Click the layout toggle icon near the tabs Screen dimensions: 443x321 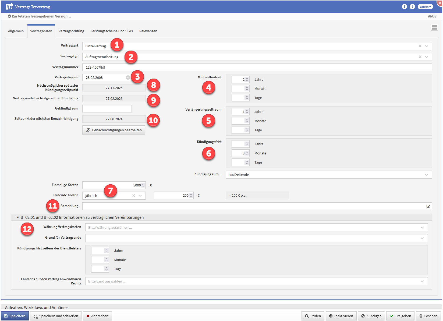tap(434, 27)
